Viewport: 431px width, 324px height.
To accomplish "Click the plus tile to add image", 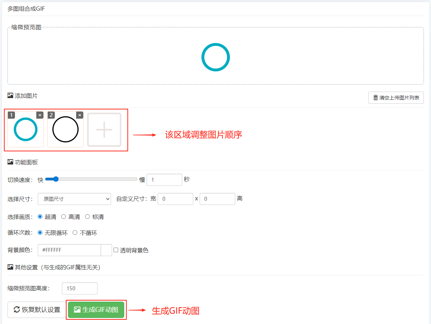I will [104, 130].
